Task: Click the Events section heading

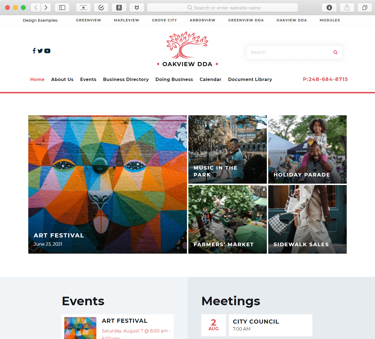Action: point(83,301)
